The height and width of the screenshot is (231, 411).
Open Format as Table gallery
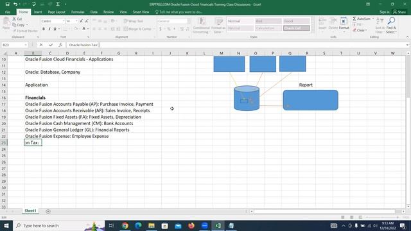218,25
